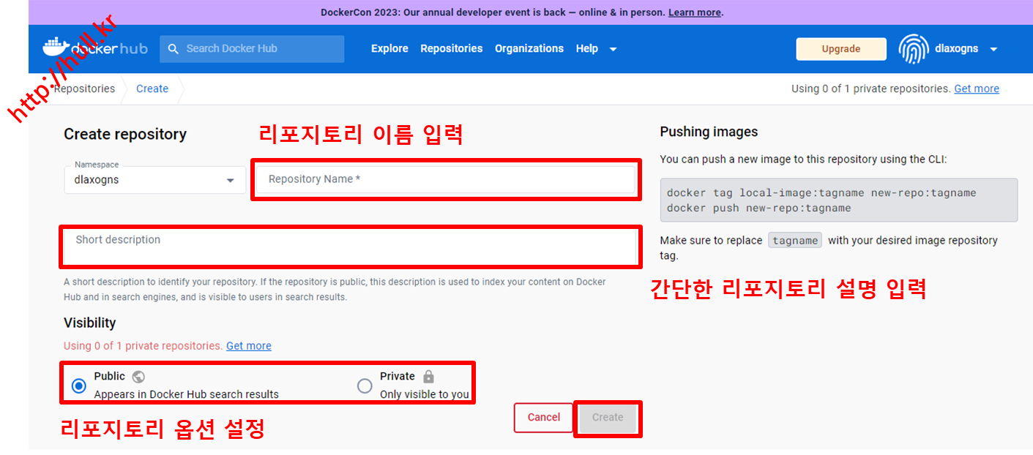The height and width of the screenshot is (455, 1033).
Task: Click into the Short description field
Action: tap(350, 247)
